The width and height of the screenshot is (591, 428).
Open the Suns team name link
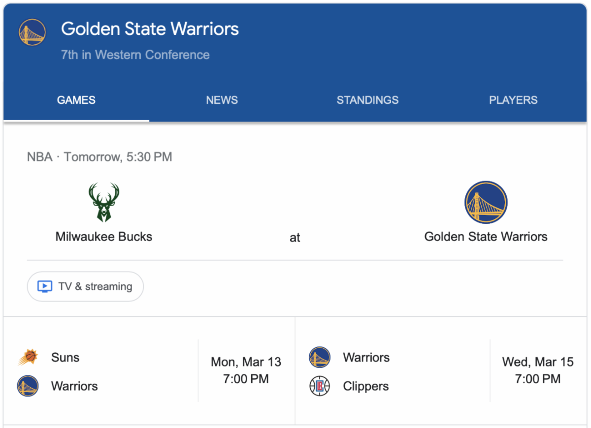click(65, 357)
